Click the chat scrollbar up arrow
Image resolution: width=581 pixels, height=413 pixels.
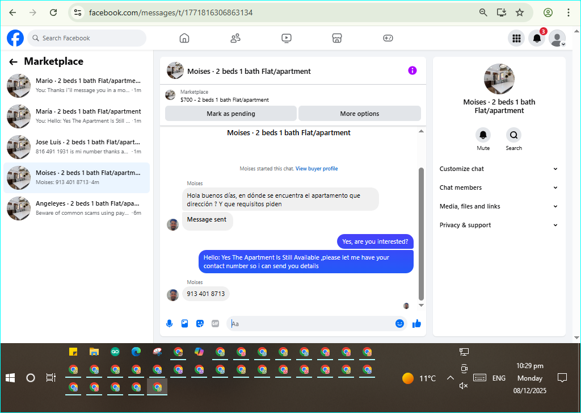coord(421,131)
